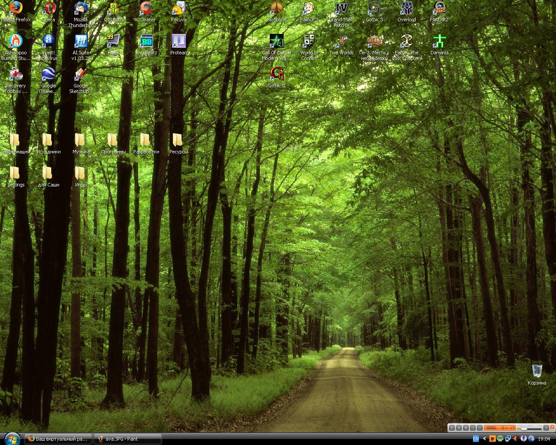The image size is (556, 445).
Task: Open the EN language selector in taskbar
Action: pyautogui.click(x=476, y=439)
